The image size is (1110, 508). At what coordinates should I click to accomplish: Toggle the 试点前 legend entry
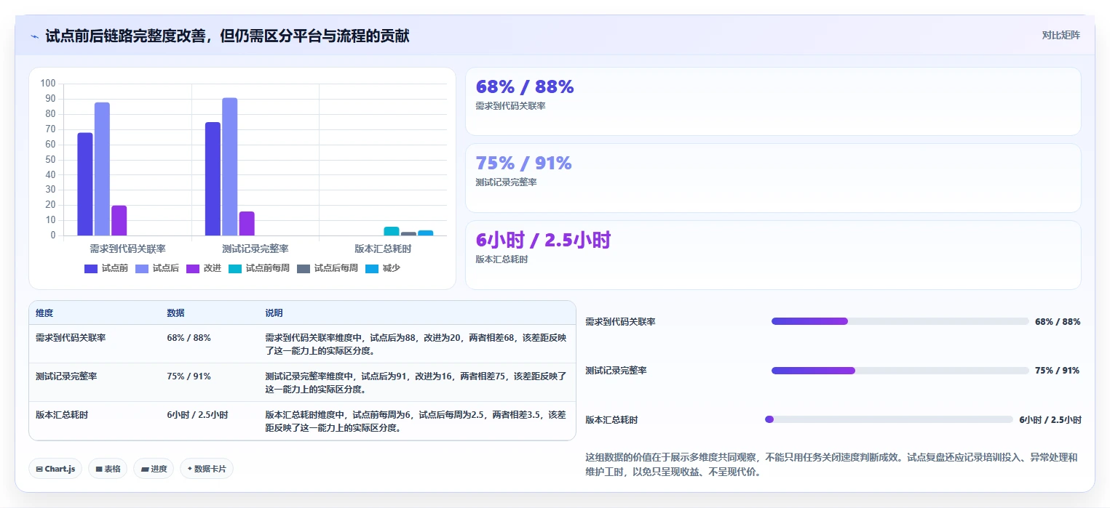pos(106,268)
